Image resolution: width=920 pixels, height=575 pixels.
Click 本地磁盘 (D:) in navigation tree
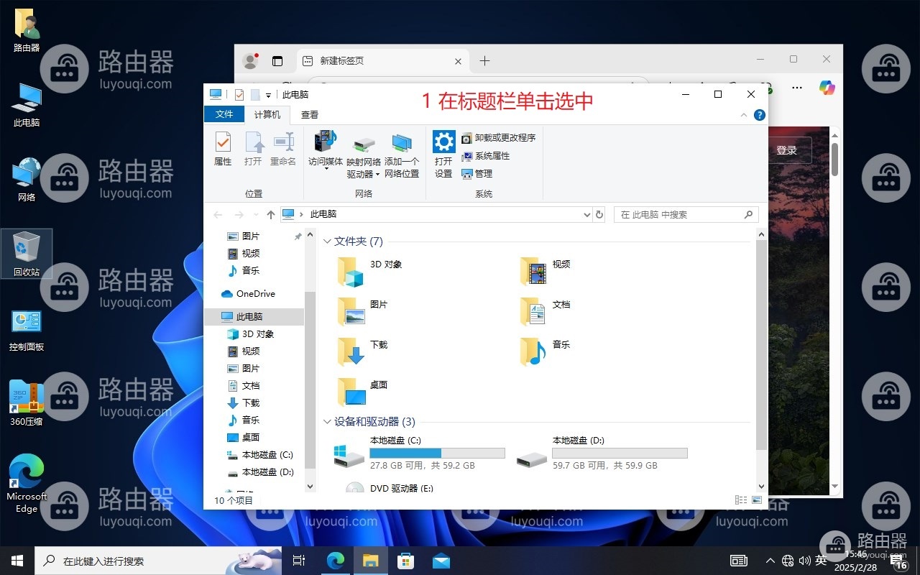click(260, 472)
